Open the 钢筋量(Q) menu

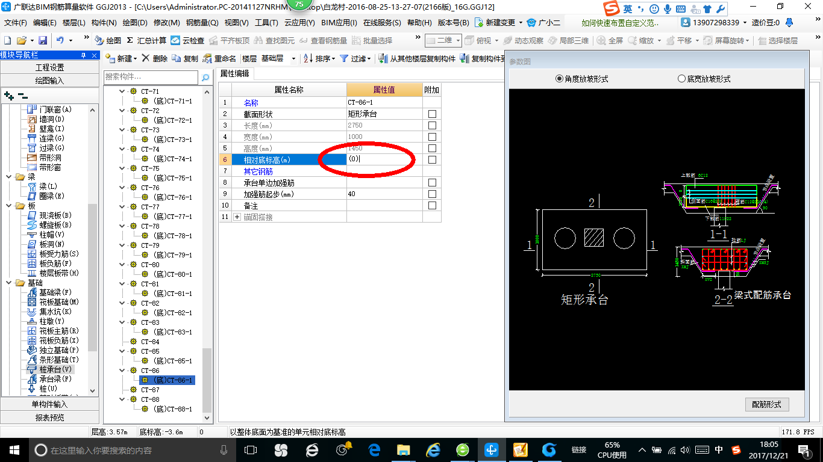tap(202, 23)
